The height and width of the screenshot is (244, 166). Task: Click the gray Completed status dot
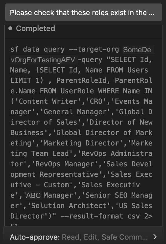10,28
